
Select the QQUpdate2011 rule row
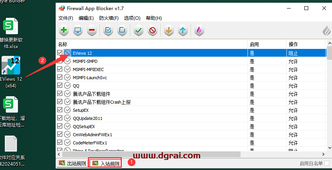191,118
